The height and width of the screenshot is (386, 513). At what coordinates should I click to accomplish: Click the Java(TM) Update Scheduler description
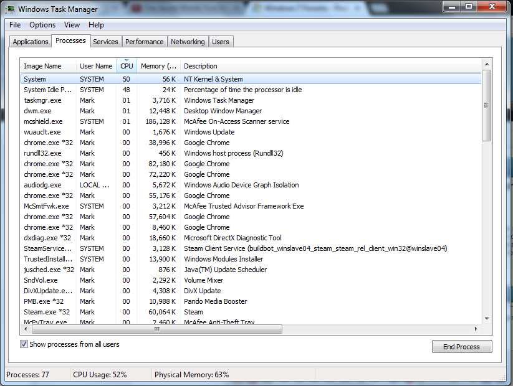pos(226,270)
